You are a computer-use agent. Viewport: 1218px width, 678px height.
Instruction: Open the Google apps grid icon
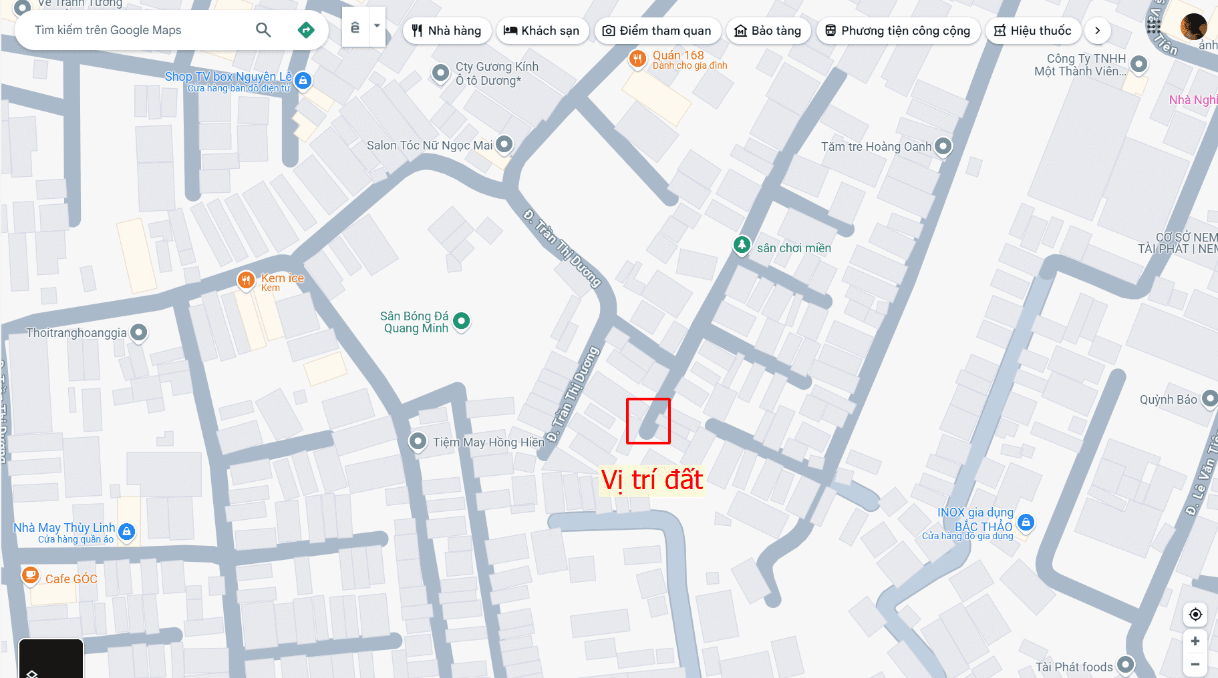[x=1154, y=27]
